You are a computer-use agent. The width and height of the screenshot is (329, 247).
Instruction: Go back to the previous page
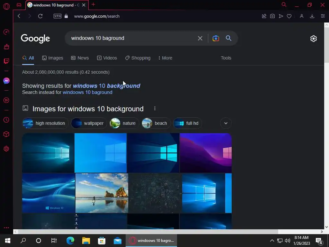click(19, 16)
